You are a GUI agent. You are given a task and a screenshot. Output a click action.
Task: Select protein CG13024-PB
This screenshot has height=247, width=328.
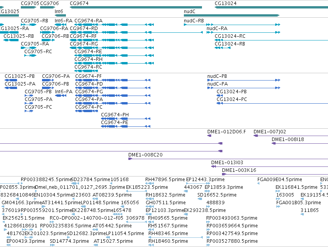pyautogui.click(x=232, y=92)
